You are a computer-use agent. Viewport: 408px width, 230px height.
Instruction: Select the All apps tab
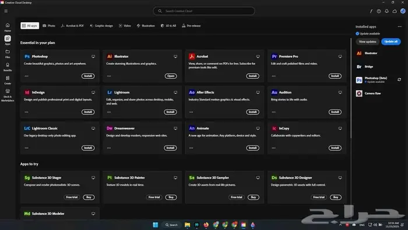30,26
